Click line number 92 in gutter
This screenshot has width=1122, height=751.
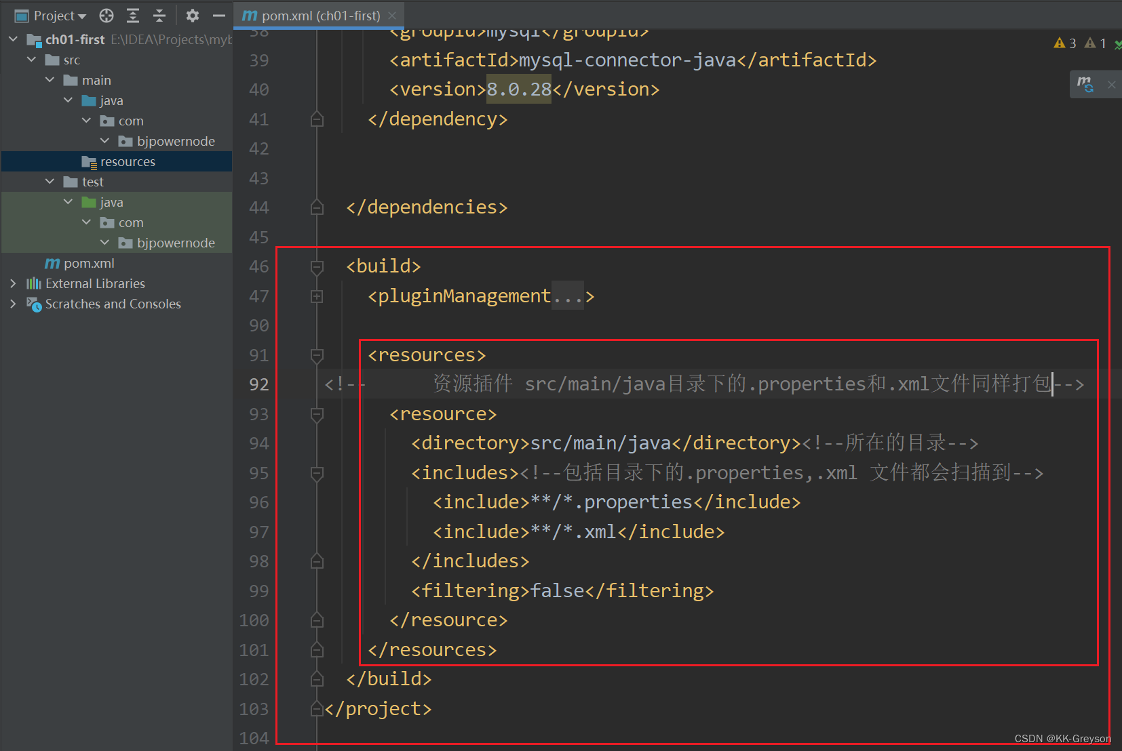tap(259, 384)
